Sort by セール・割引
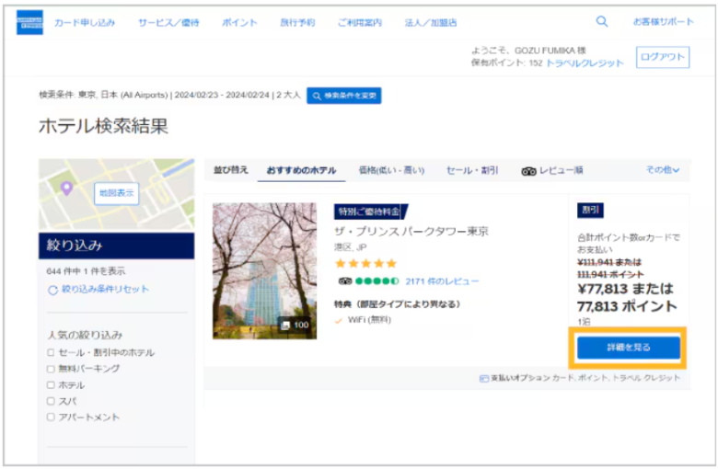Screen dimensions: 718x469 click(472, 170)
